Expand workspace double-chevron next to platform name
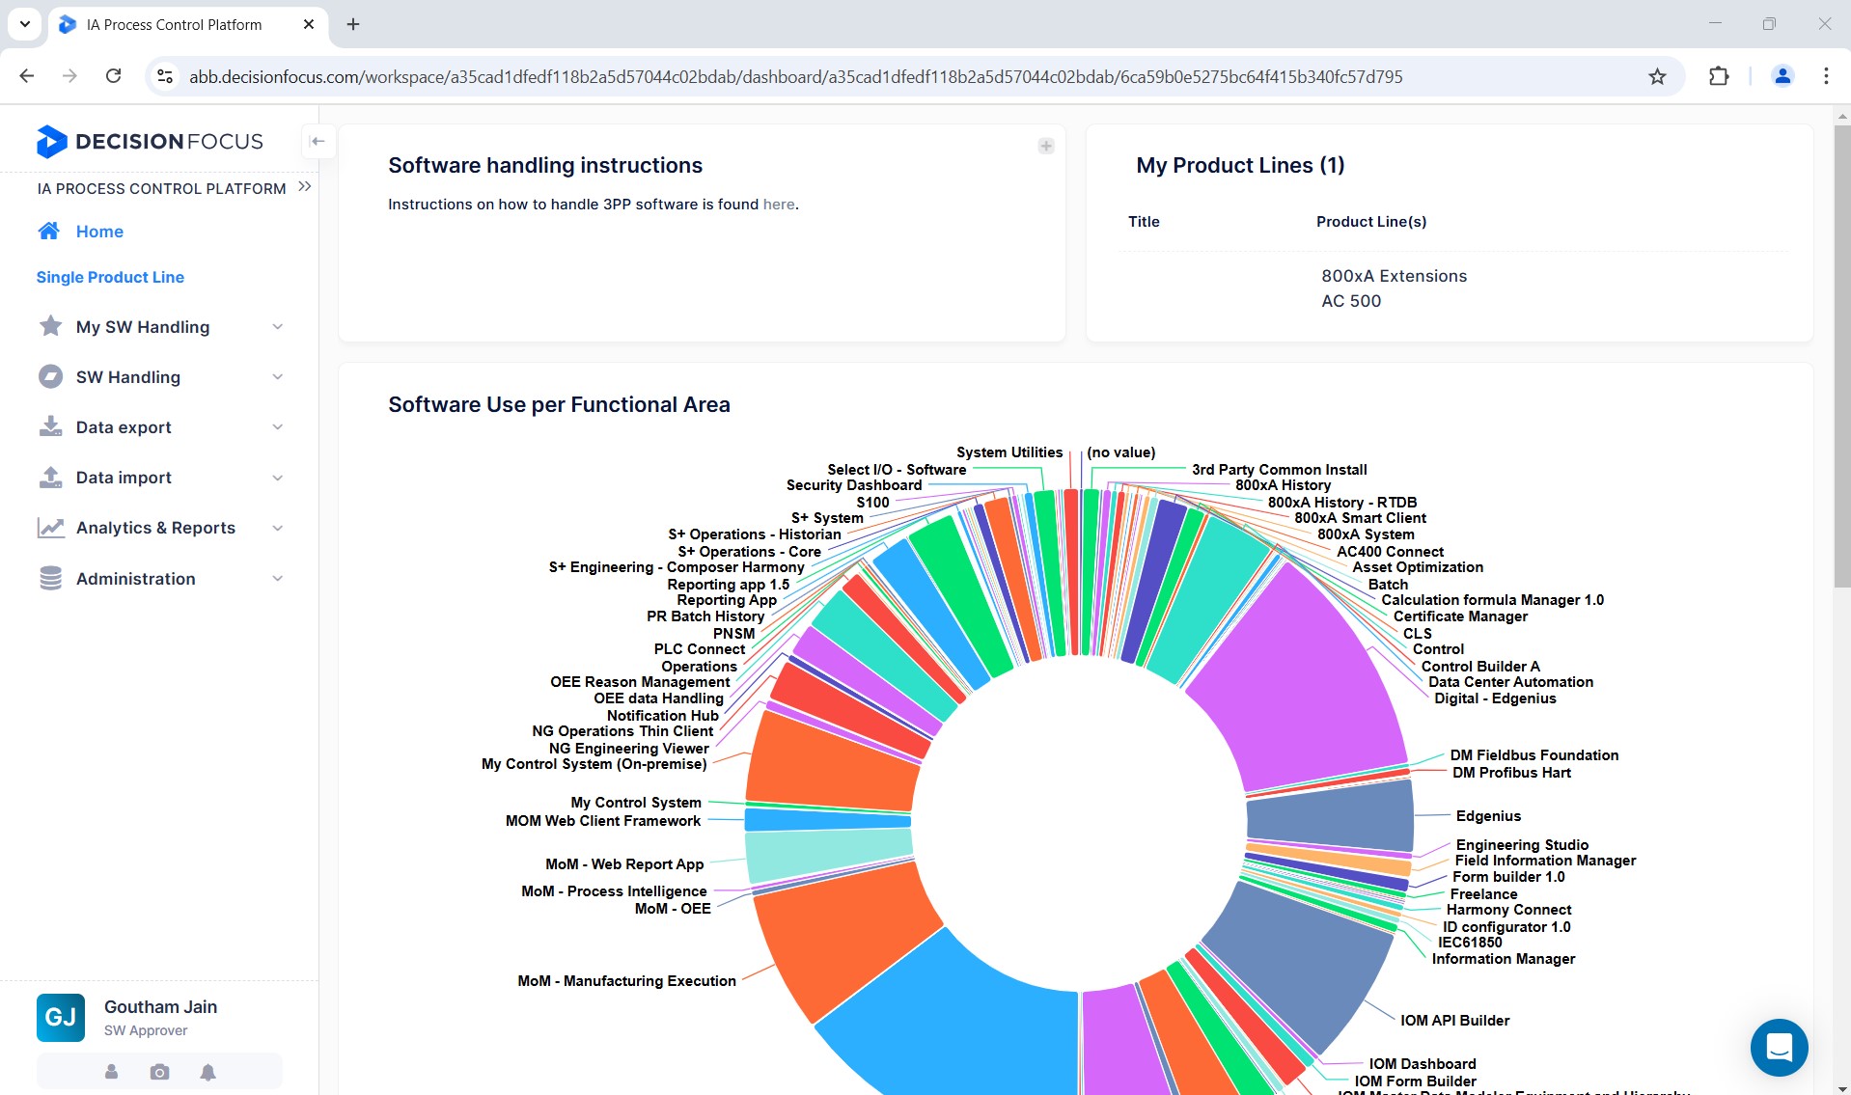The height and width of the screenshot is (1095, 1851). 305,186
